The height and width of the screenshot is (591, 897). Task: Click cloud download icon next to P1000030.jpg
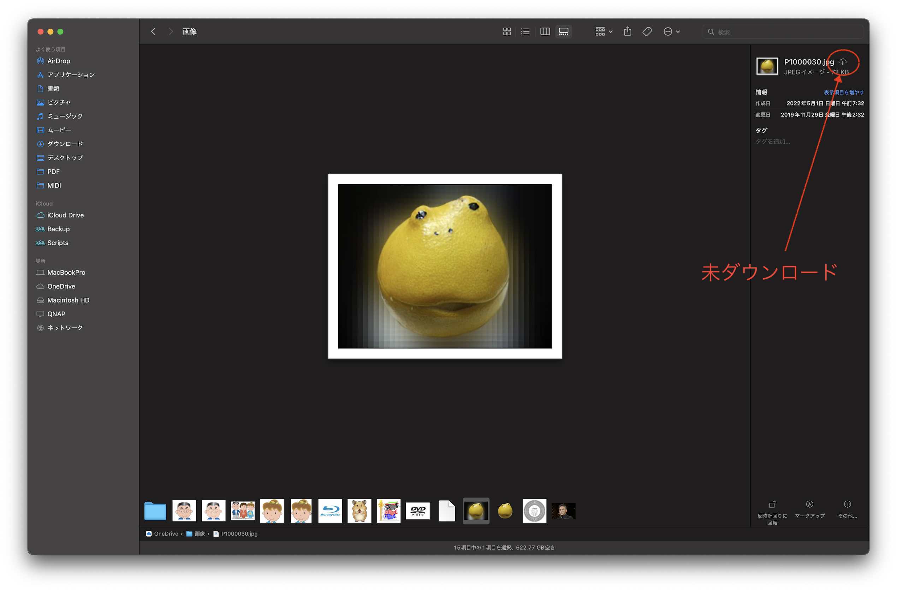(843, 62)
